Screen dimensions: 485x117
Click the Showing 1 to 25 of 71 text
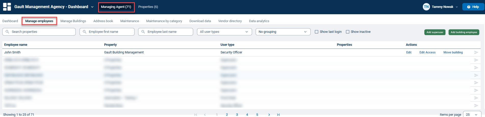pos(19,115)
